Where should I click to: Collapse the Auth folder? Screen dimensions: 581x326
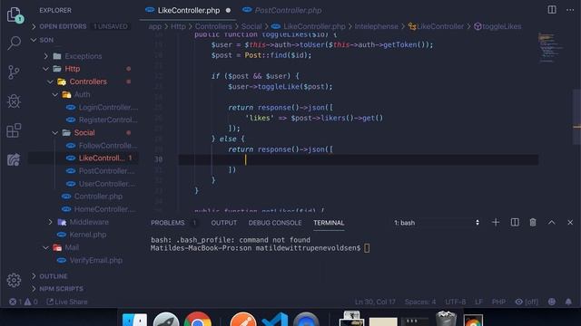(82, 94)
